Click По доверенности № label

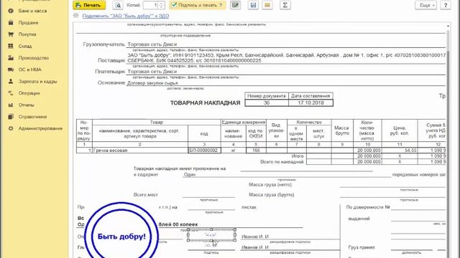click(368, 207)
